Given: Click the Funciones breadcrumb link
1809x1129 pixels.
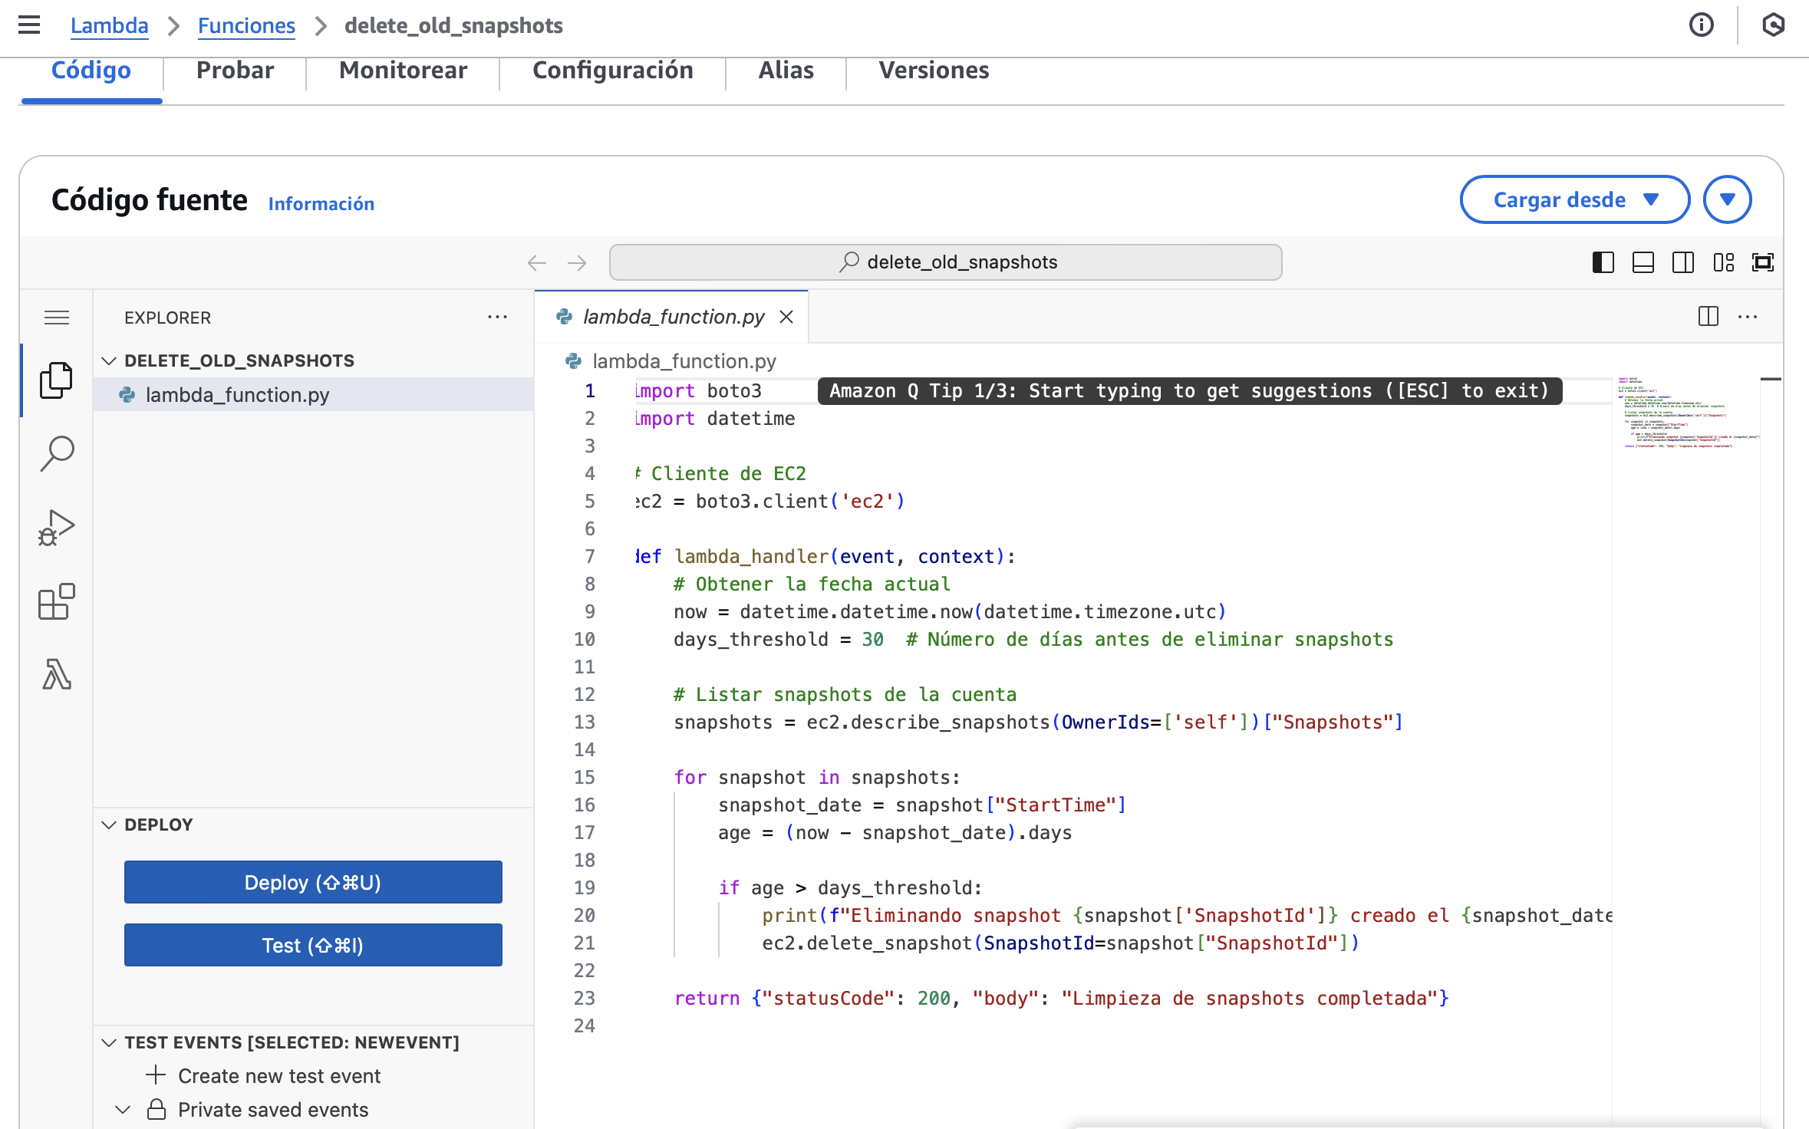Looking at the screenshot, I should pyautogui.click(x=246, y=25).
